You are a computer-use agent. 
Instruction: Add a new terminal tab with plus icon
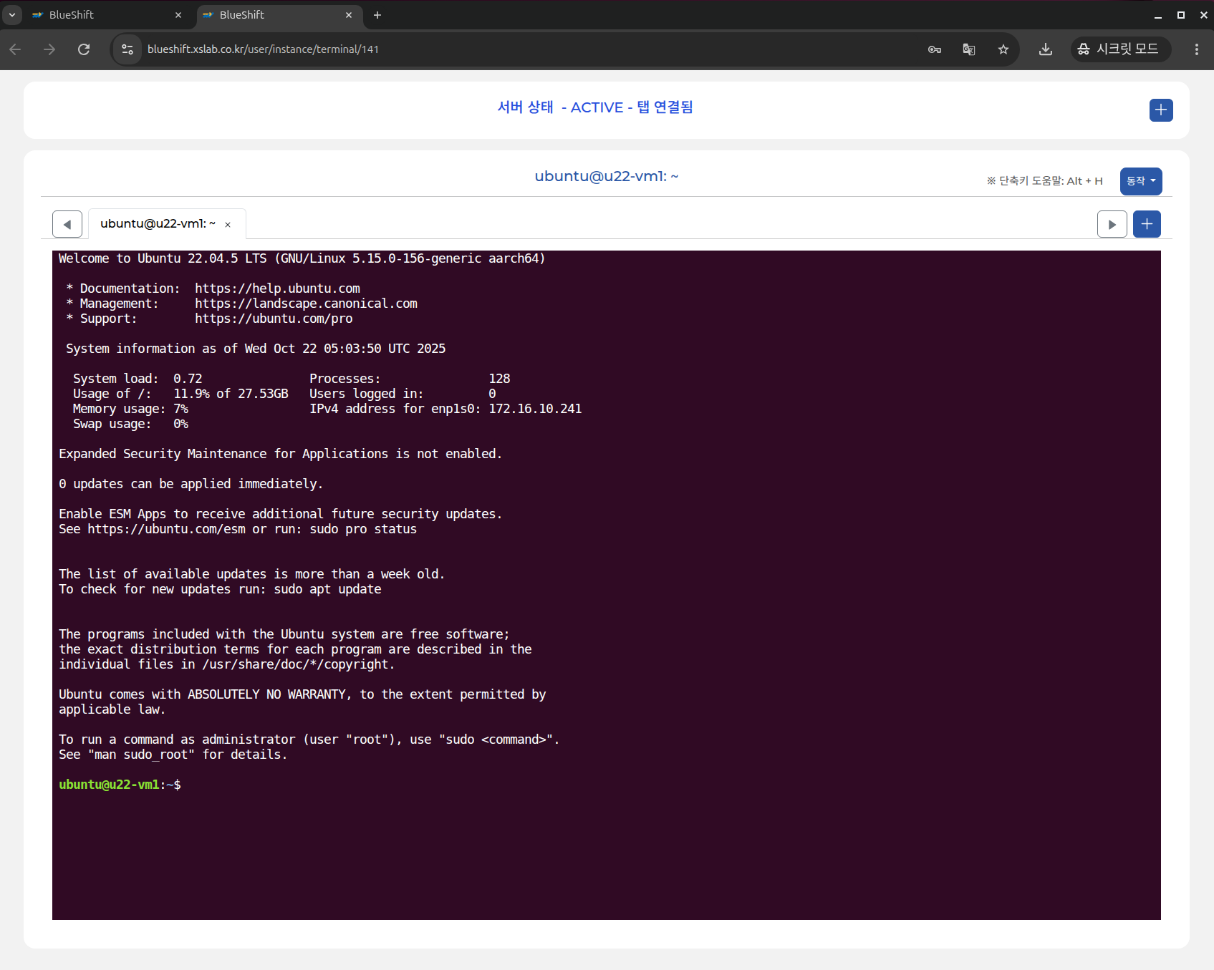1146,224
